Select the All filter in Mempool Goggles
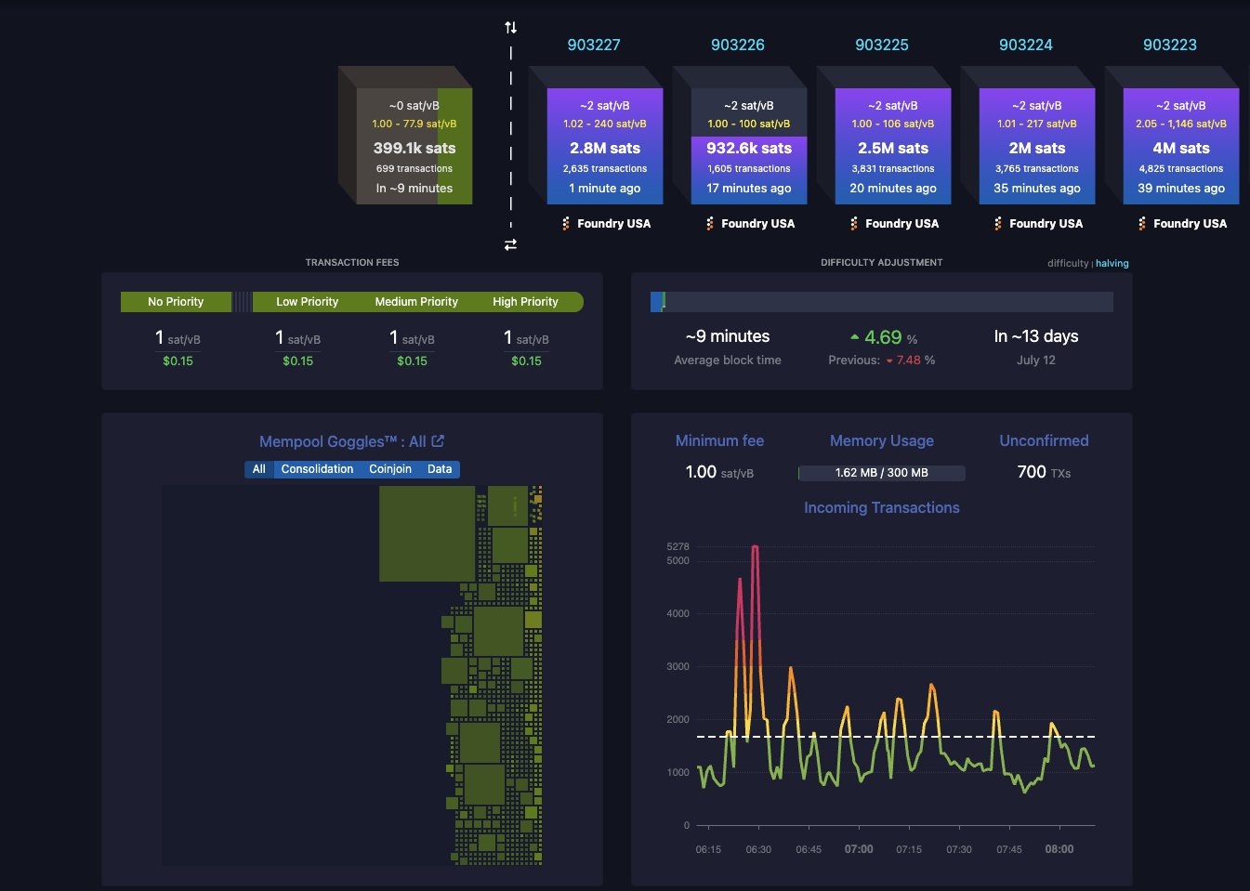This screenshot has width=1250, height=891. coord(259,469)
